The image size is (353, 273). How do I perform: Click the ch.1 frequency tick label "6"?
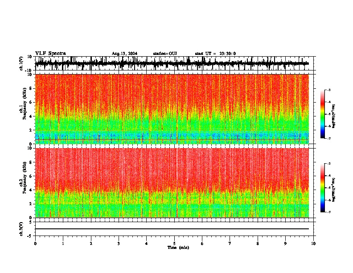click(31, 103)
